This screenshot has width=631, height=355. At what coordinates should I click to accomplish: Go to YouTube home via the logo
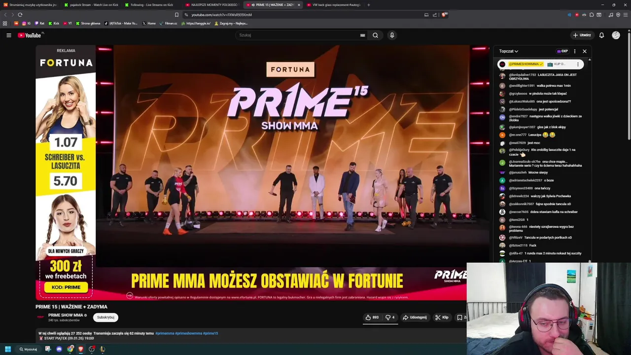click(x=31, y=35)
